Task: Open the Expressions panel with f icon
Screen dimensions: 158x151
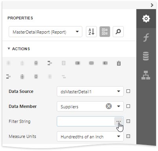Action: [x=146, y=38]
